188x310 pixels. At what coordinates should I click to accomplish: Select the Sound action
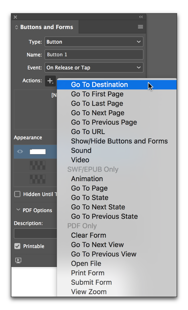click(81, 150)
